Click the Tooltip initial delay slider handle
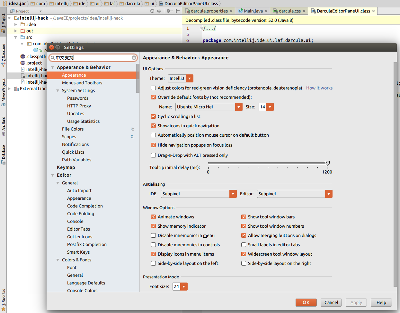Image resolution: width=400 pixels, height=313 pixels. point(327,163)
